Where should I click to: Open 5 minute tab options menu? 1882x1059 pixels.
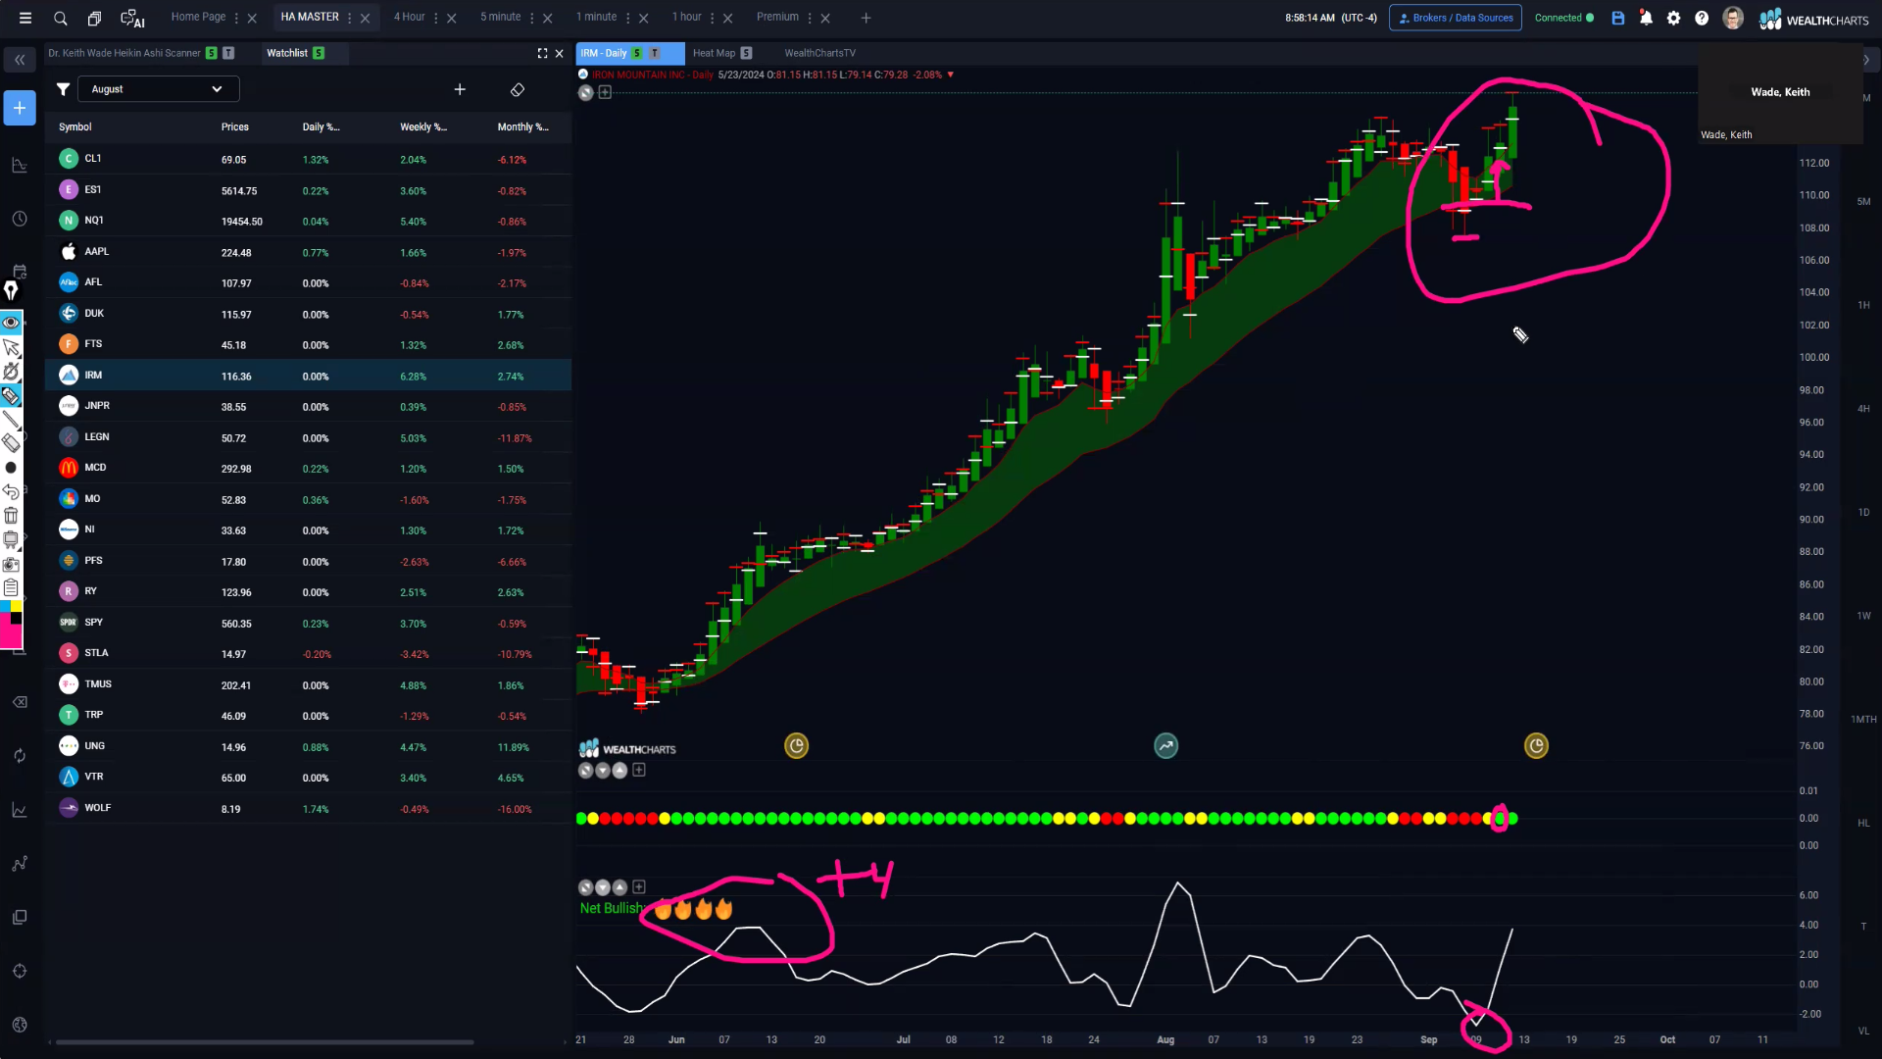coord(532,18)
